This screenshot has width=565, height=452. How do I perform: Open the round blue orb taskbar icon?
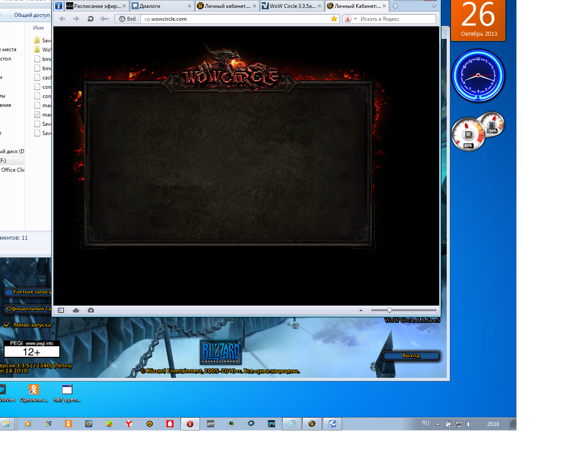(251, 424)
